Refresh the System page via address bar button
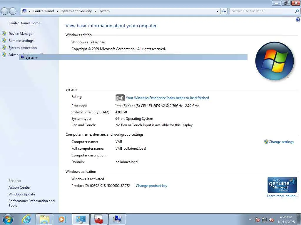 click(224, 11)
